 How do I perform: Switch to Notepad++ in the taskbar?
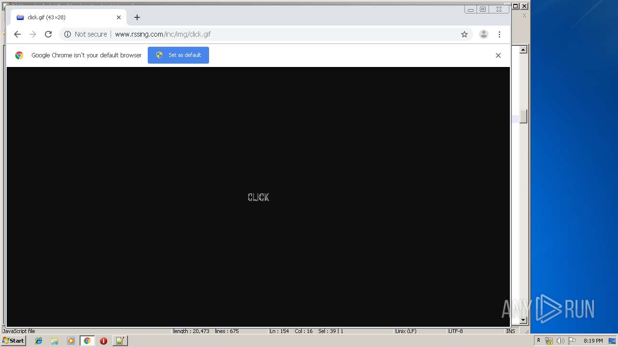tap(120, 341)
